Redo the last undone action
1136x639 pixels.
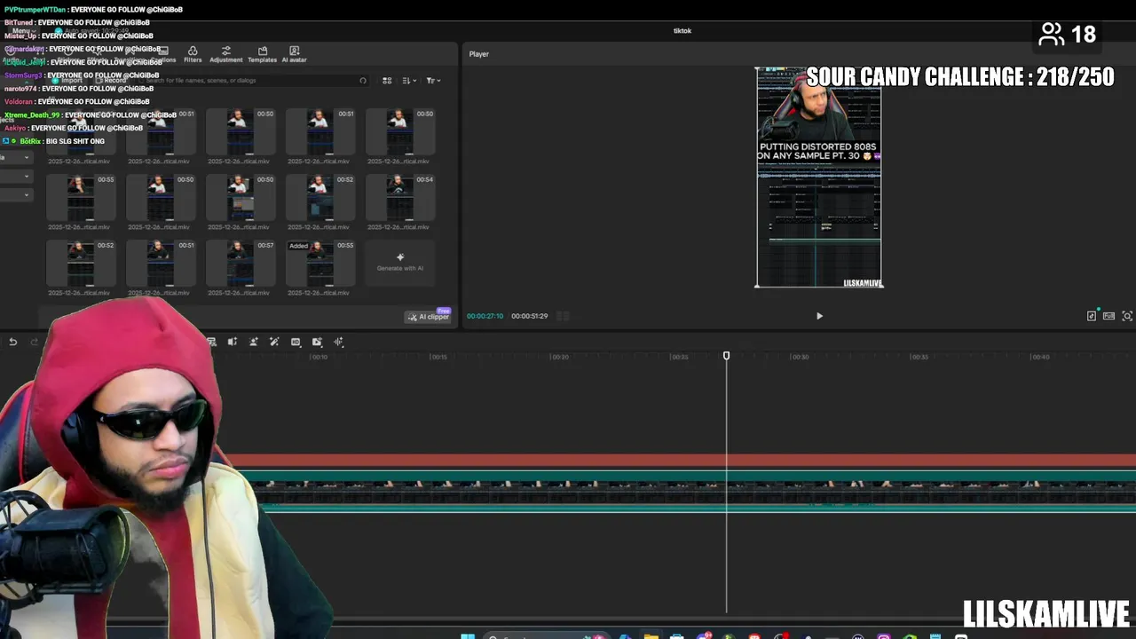[35, 342]
